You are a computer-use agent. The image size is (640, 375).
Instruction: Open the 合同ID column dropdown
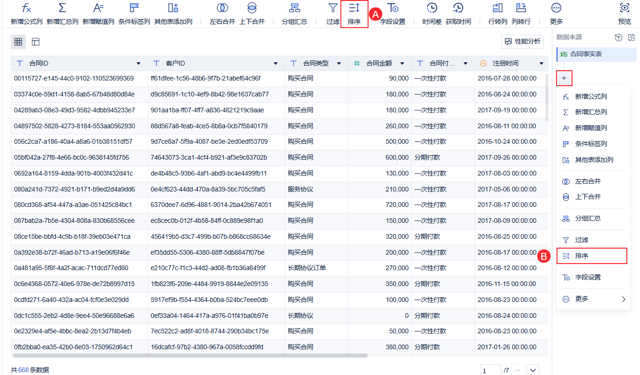[x=138, y=63]
